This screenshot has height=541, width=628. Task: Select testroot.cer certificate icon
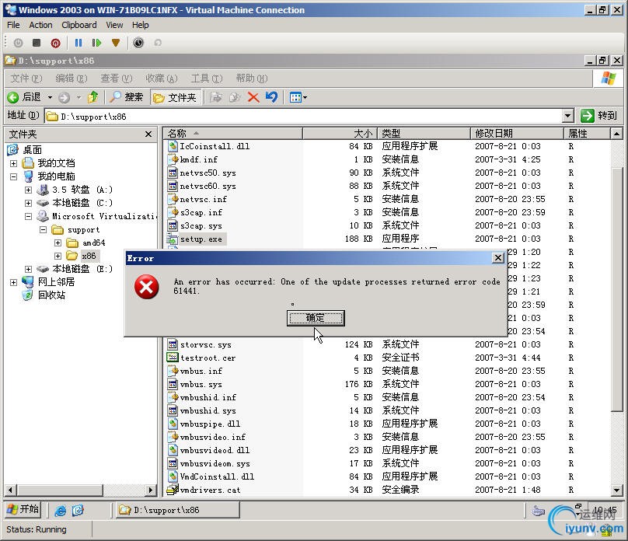point(173,358)
